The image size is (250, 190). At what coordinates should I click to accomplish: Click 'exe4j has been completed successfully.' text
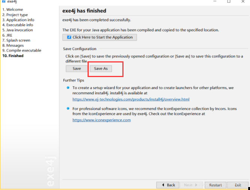point(97,20)
